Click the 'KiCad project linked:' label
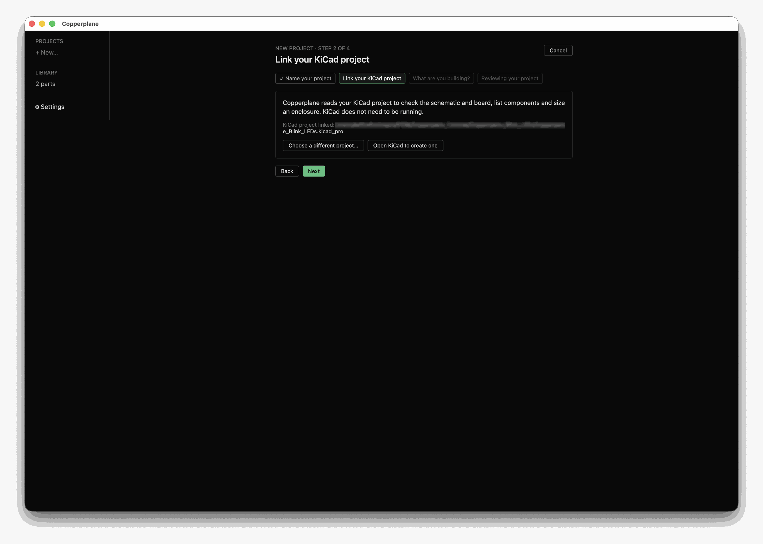Viewport: 763px width, 544px height. coord(308,125)
